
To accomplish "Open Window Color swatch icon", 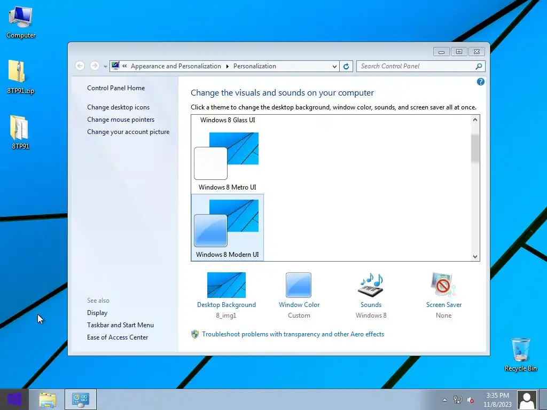I will point(299,285).
